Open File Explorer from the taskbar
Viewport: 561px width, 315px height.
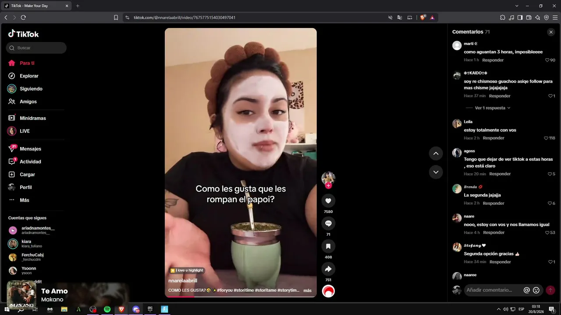[64, 309]
